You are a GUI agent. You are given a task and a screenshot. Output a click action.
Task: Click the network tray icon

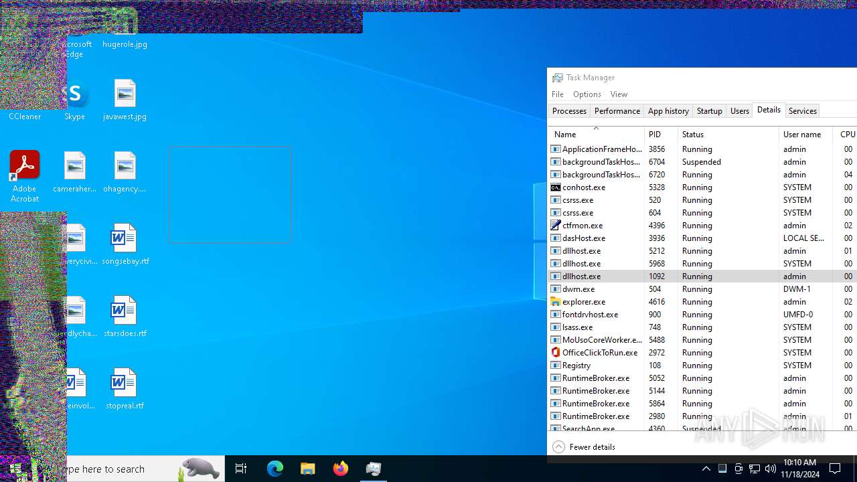tap(755, 469)
